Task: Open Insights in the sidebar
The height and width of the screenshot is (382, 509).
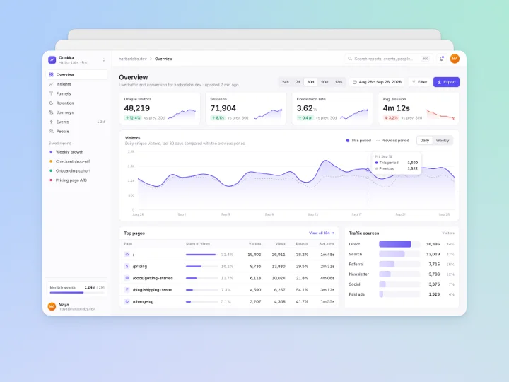Action: click(x=77, y=84)
